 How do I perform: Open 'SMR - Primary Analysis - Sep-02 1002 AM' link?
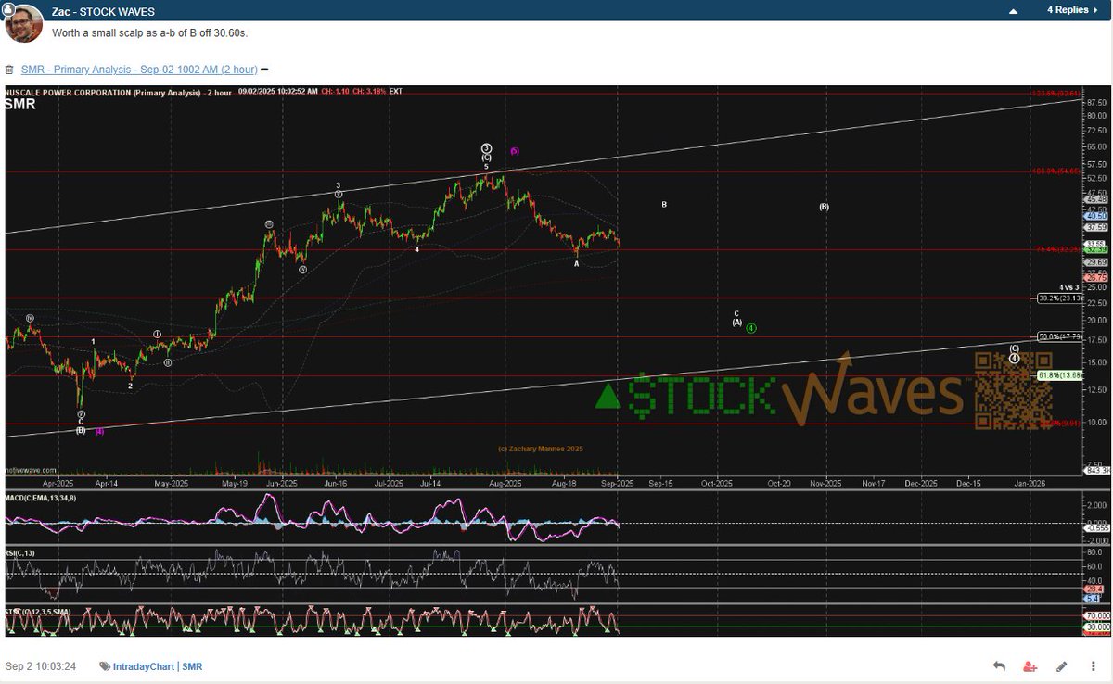tap(137, 70)
